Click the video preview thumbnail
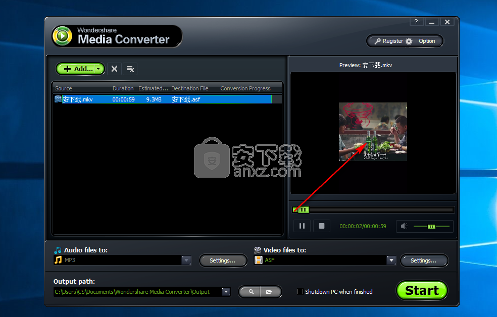497x317 pixels. (373, 132)
